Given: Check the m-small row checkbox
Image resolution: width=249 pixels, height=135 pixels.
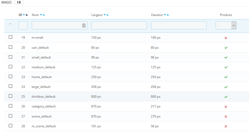Looking at the screenshot, I should point(10,37).
